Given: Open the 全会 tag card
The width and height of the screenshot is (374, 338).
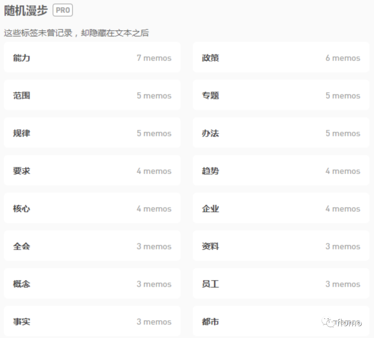Looking at the screenshot, I should [92, 246].
